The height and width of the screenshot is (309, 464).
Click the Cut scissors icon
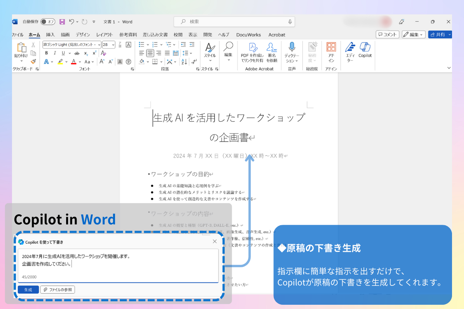pyautogui.click(x=33, y=46)
